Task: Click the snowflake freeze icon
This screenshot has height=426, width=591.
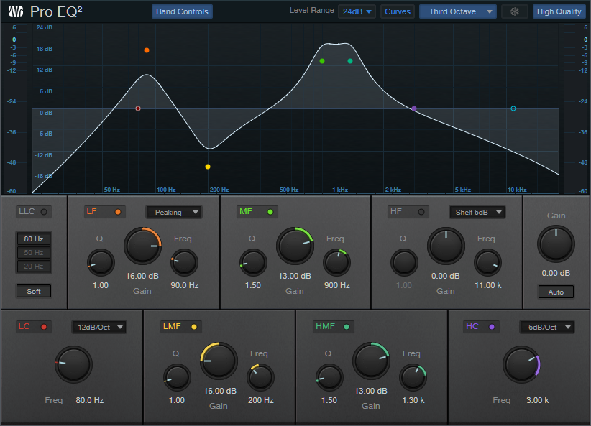Action: (x=514, y=11)
